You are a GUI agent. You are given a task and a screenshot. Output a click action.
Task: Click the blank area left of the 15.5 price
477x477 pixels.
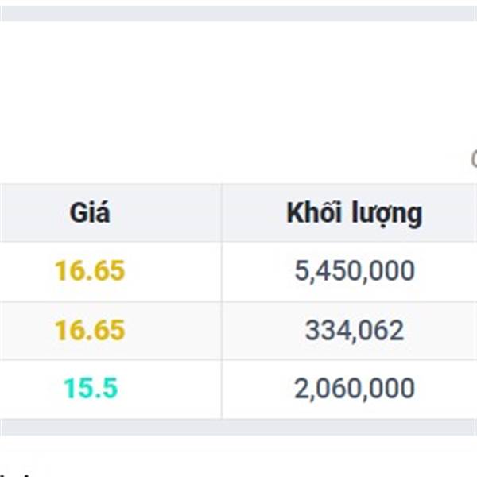pos(28,389)
